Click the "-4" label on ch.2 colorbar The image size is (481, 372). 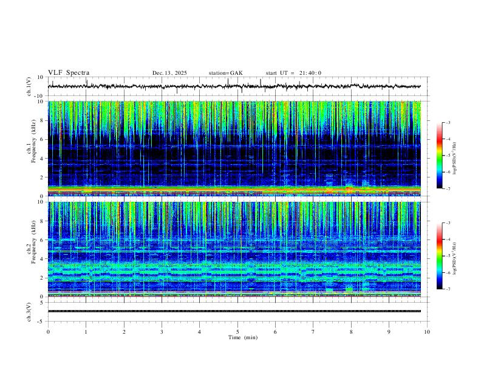448,239
